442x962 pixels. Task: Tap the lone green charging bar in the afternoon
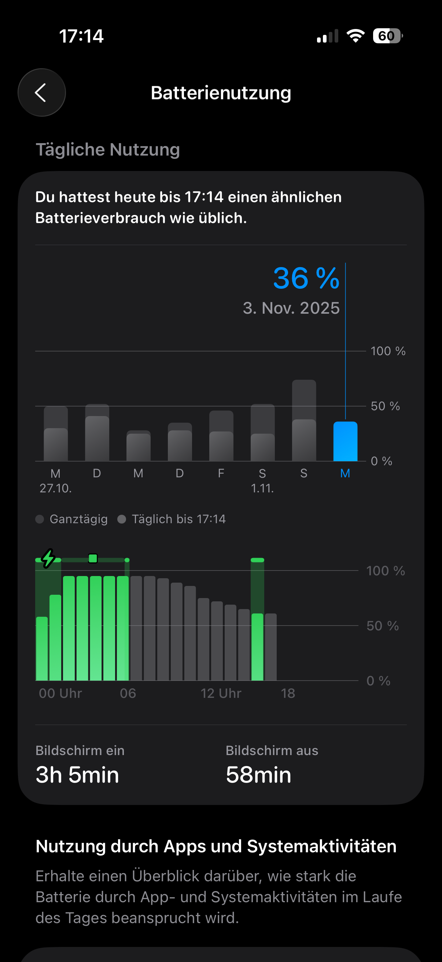tap(257, 646)
